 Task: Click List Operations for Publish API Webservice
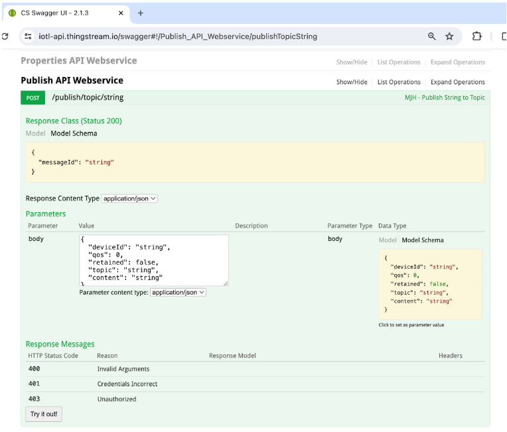[x=399, y=82]
